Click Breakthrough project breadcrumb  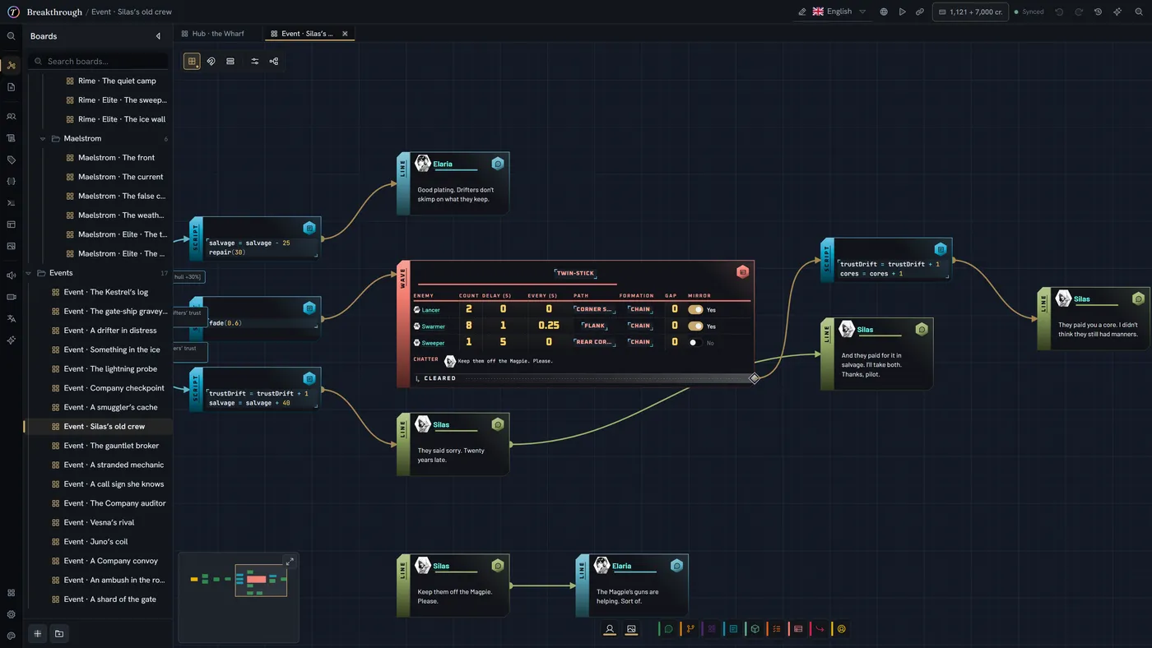point(54,12)
